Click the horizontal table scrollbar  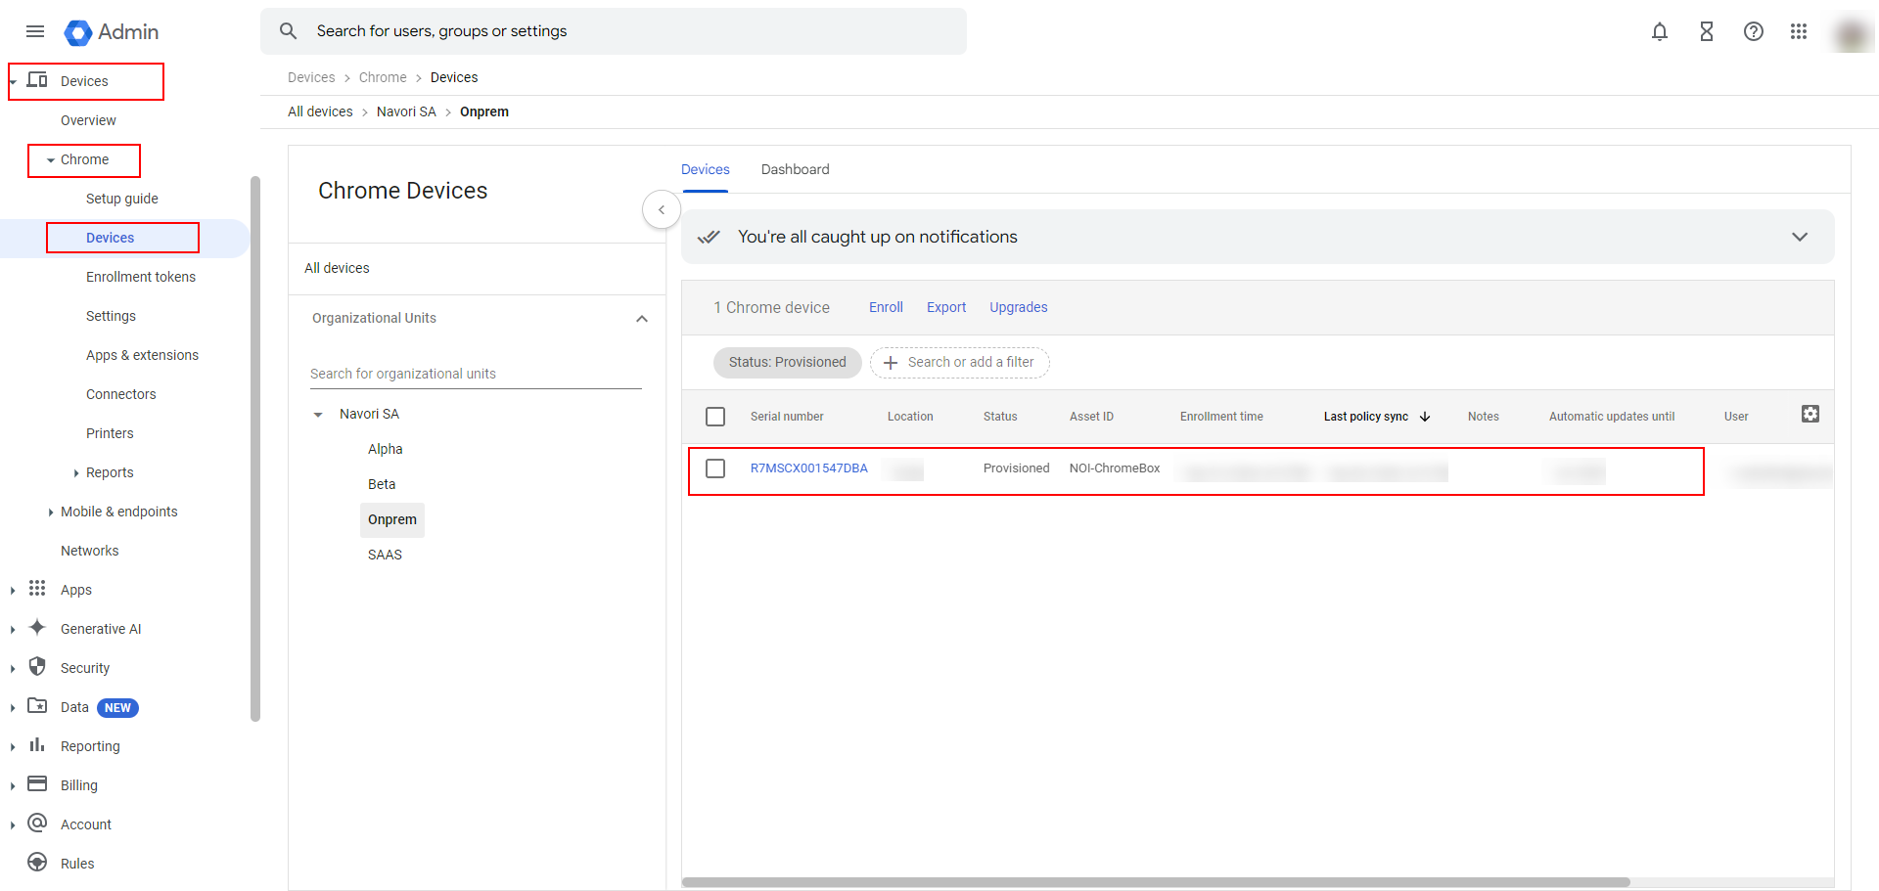click(1156, 882)
